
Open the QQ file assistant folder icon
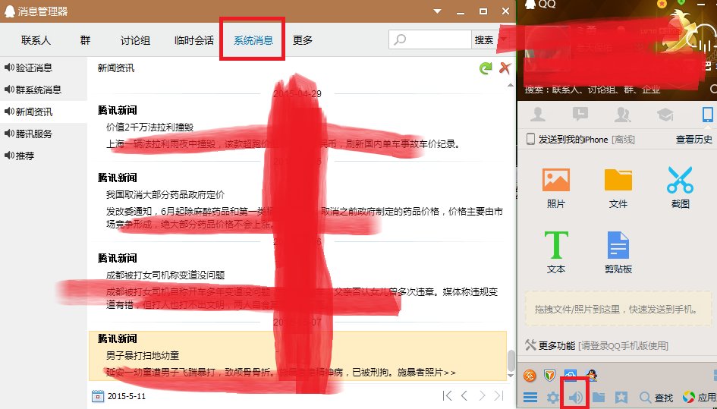click(599, 397)
